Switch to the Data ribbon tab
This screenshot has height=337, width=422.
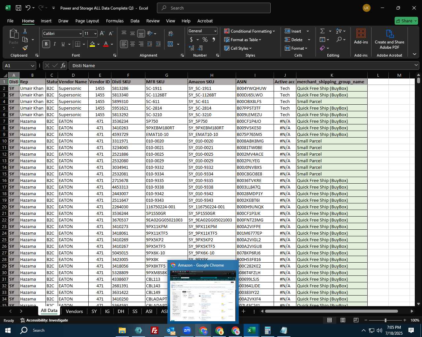pos(135,21)
